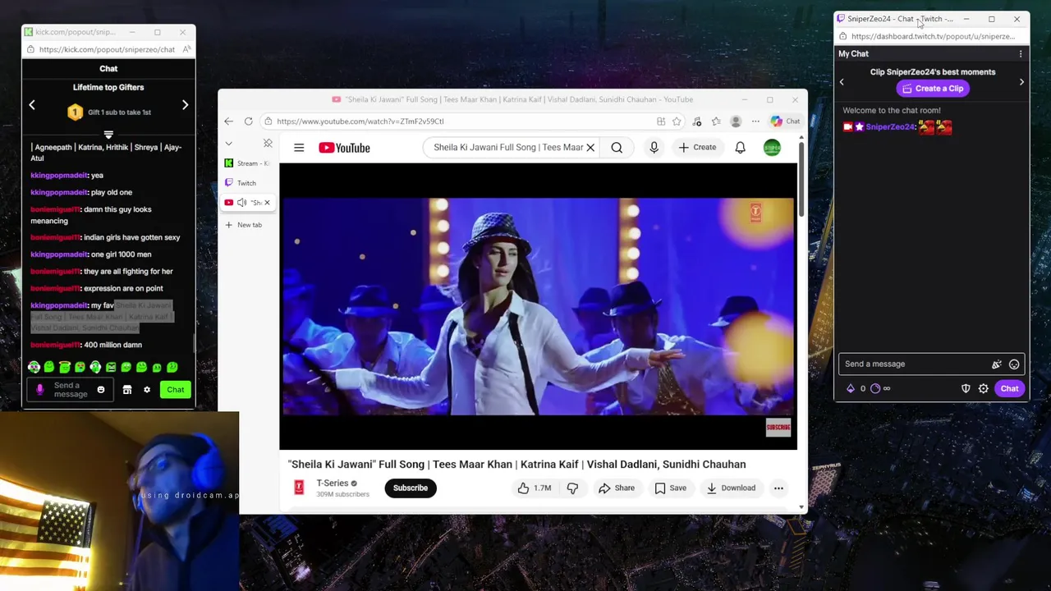Go to next Twitch chat banner

1021,82
